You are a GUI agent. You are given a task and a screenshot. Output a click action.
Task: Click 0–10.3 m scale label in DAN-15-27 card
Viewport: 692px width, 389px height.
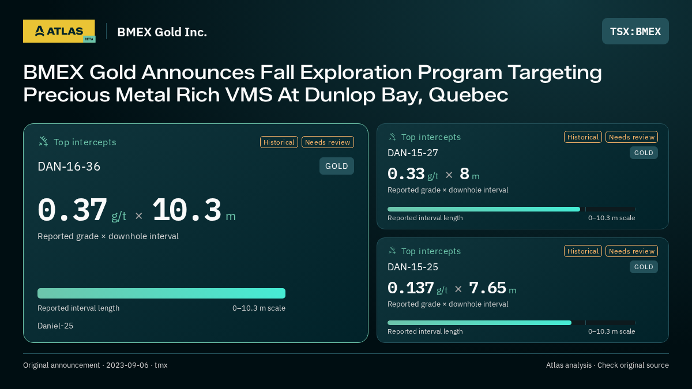click(612, 218)
